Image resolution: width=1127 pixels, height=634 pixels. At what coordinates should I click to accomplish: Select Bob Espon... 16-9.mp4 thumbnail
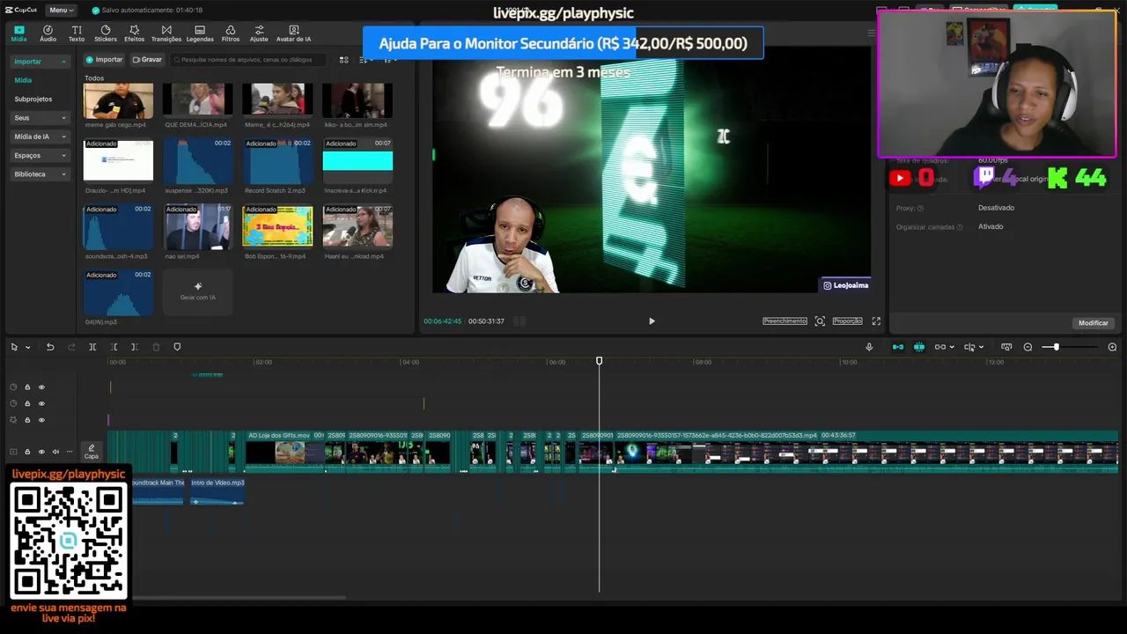click(x=277, y=226)
